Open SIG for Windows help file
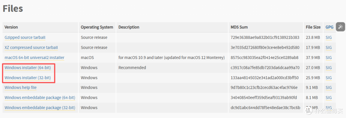 (x=329, y=87)
